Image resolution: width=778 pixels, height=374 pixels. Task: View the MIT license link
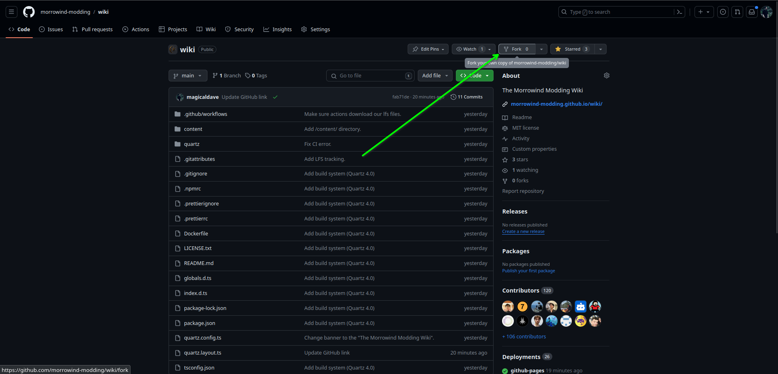point(521,128)
